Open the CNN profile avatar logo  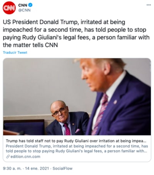(x=9, y=8)
